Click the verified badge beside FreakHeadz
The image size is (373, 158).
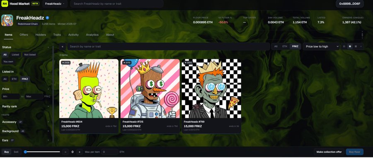click(47, 18)
